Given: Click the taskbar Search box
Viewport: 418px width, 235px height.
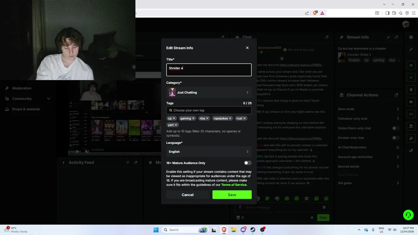Looking at the screenshot, I should [x=185, y=230].
